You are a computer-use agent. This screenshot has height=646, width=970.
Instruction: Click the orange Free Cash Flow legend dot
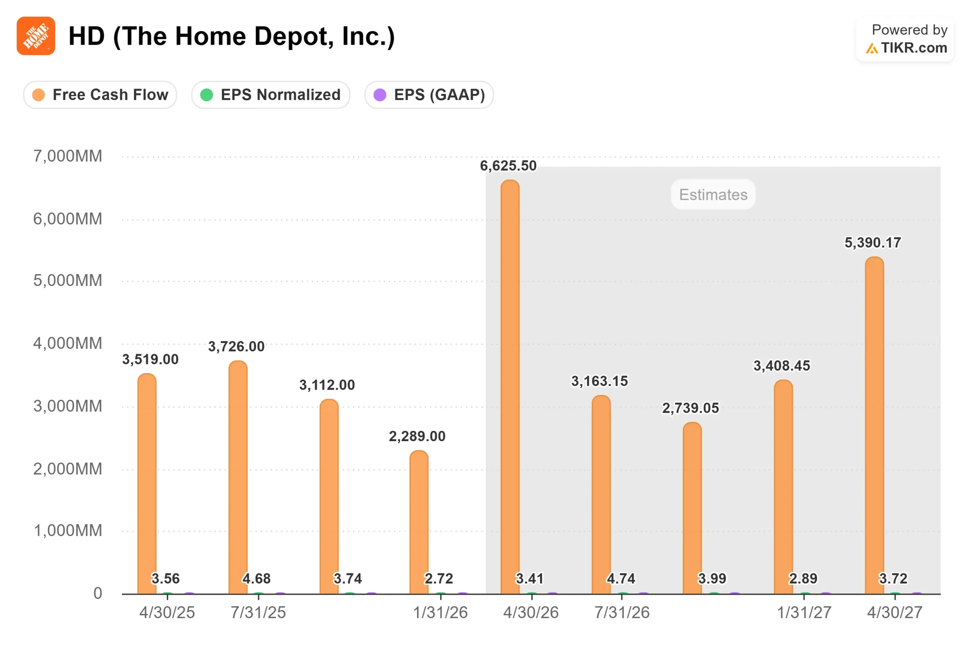click(x=38, y=95)
